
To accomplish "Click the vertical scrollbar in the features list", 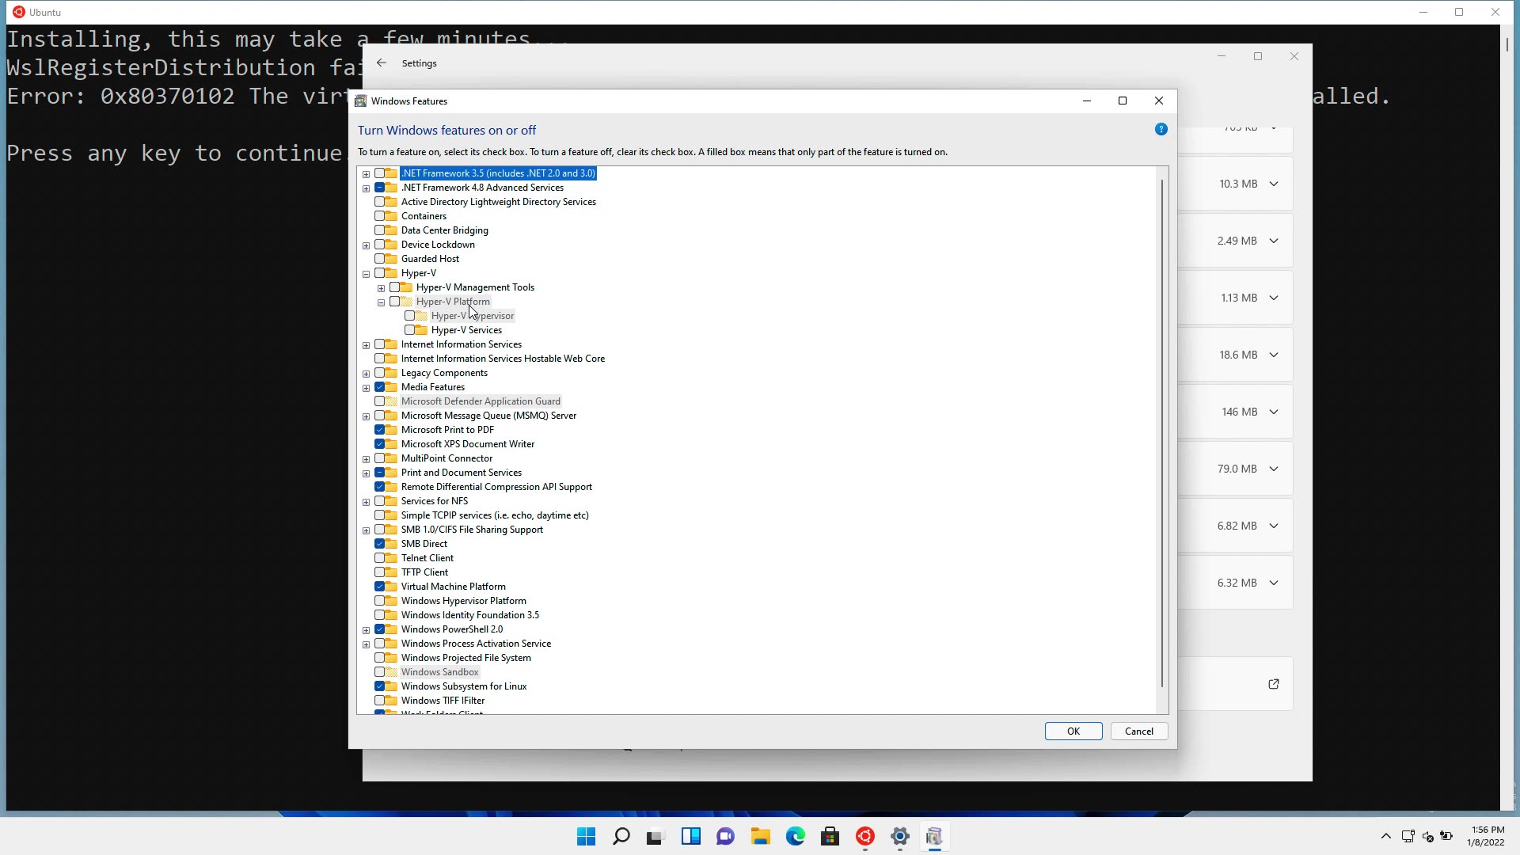I will [1161, 435].
